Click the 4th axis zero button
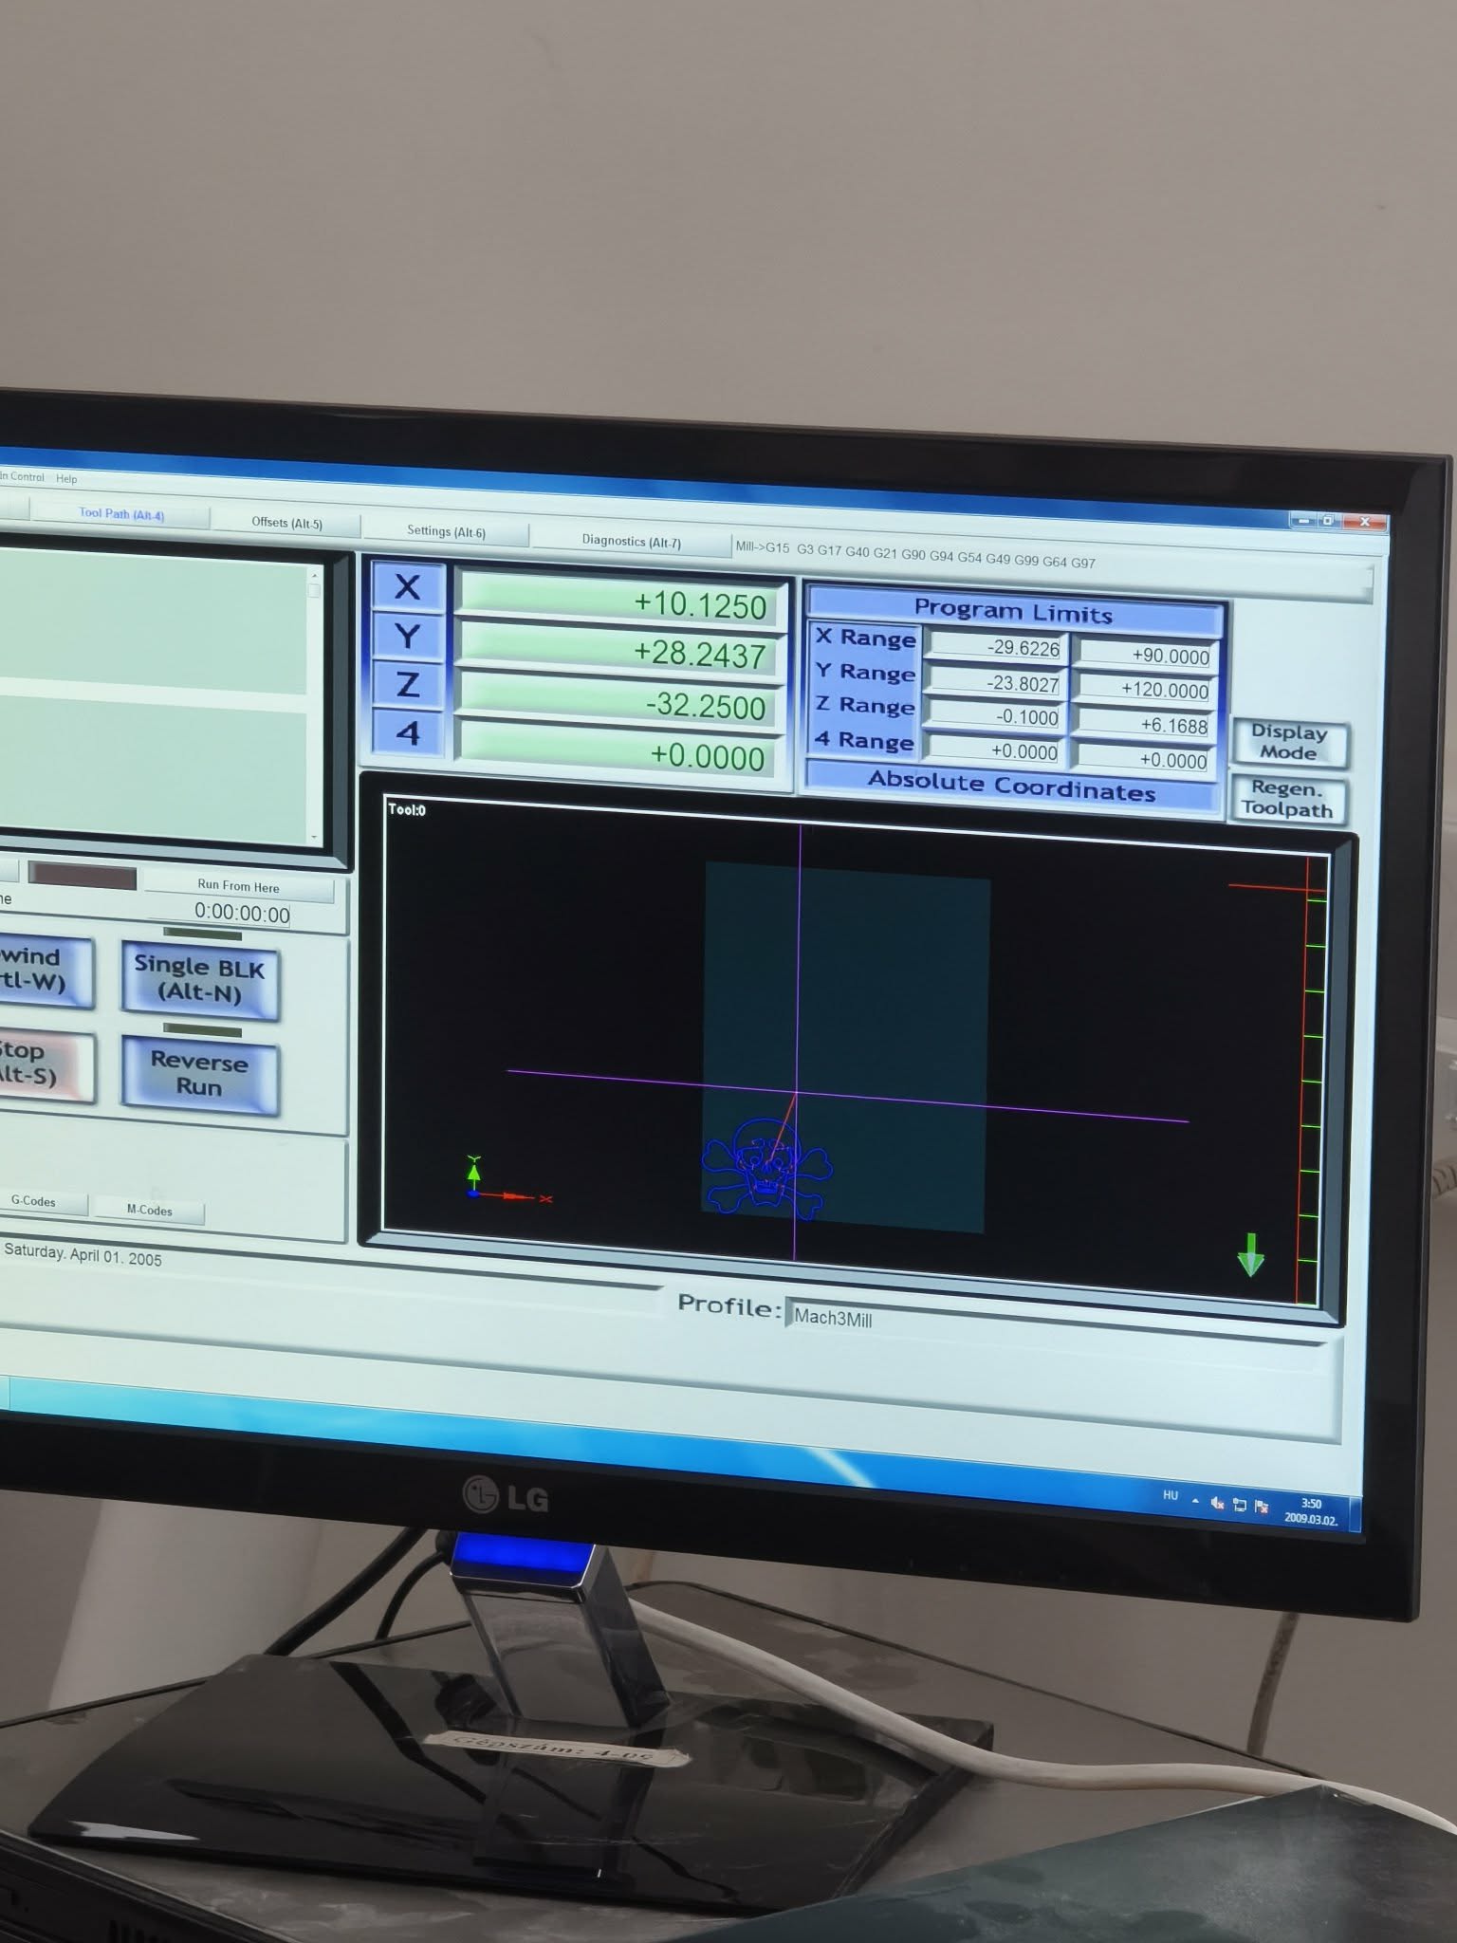1457x1943 pixels. coord(408,733)
